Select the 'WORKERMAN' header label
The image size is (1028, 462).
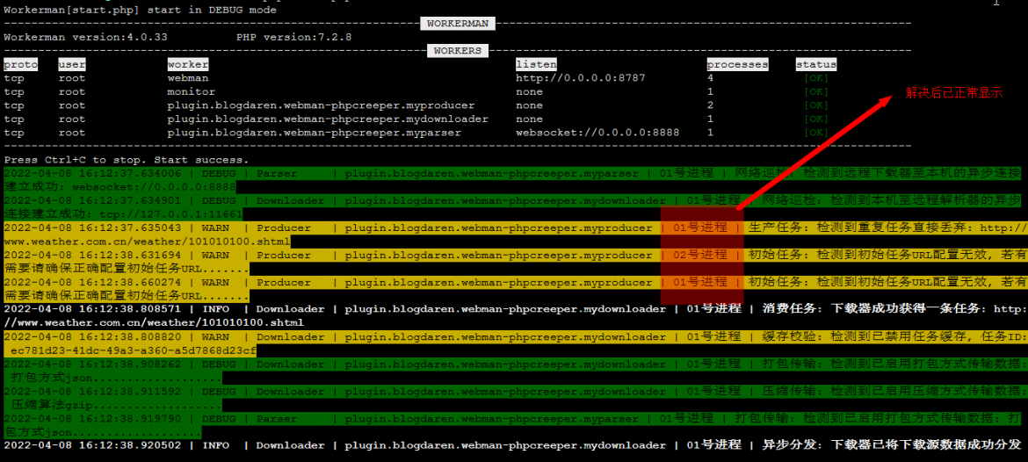pyautogui.click(x=458, y=24)
